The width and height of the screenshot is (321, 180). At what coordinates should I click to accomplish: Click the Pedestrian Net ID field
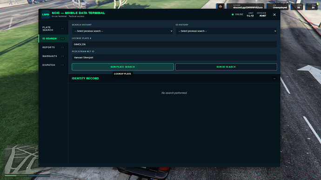pyautogui.click(x=174, y=58)
